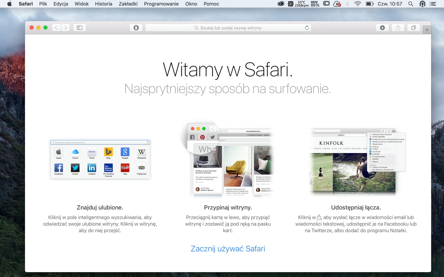Screen dimensions: 444x277
Task: Reload page with the circular arrow
Action: pos(307,28)
